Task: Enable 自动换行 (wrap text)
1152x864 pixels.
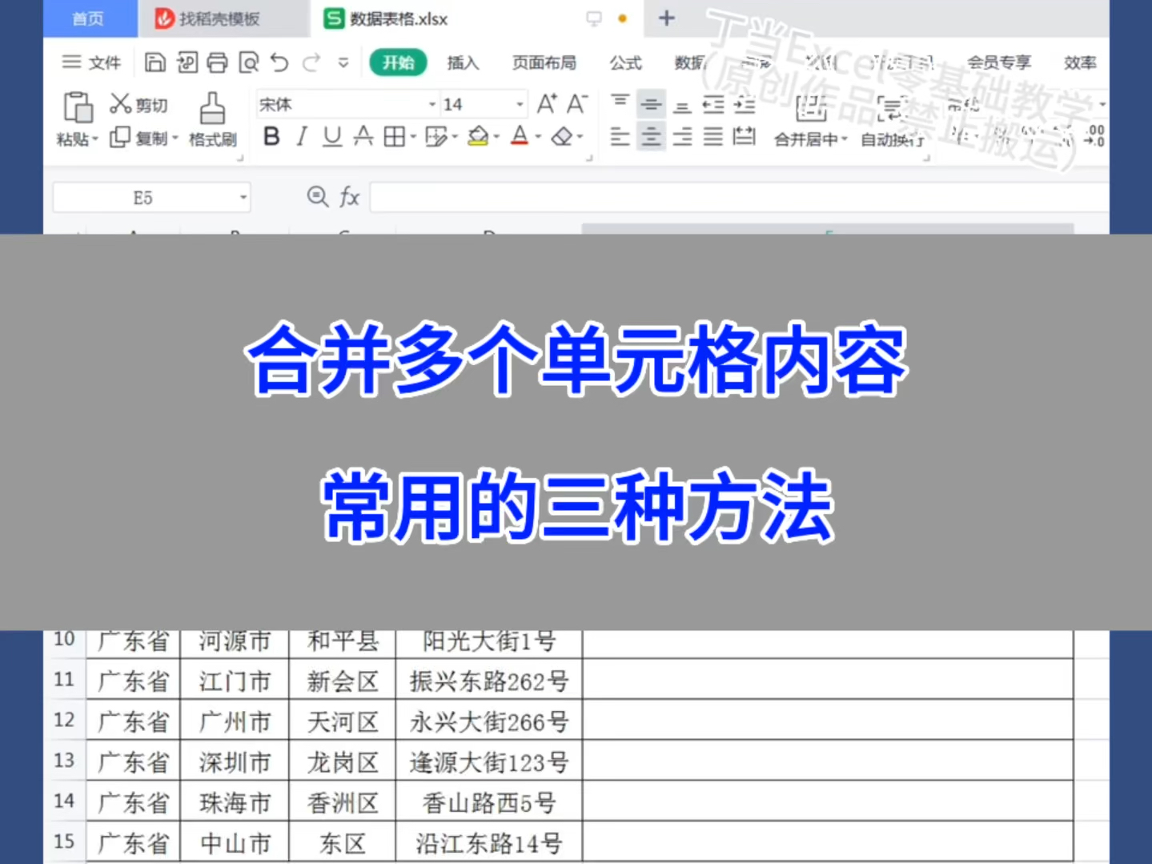Action: 890,139
